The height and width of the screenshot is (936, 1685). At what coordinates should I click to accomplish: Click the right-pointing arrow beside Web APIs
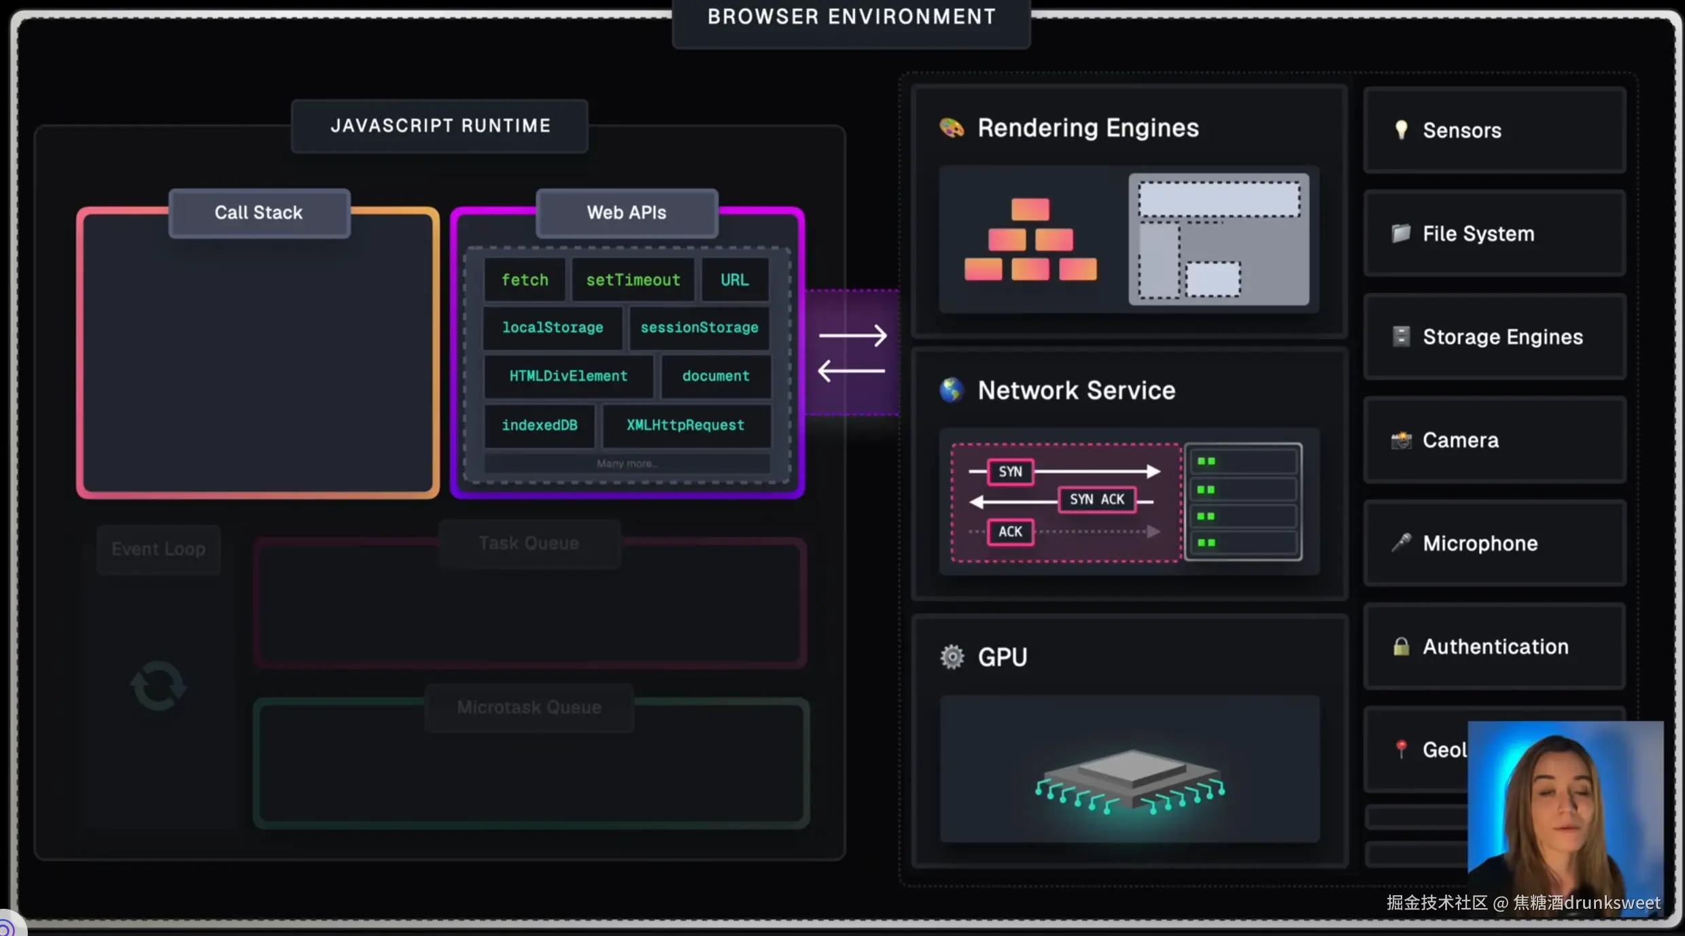coord(852,335)
